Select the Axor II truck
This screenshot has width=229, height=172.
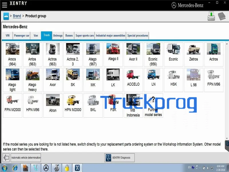pyautogui.click(x=133, y=54)
